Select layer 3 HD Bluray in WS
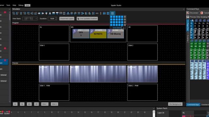This screenshot has height=117, width=209. [115, 34]
